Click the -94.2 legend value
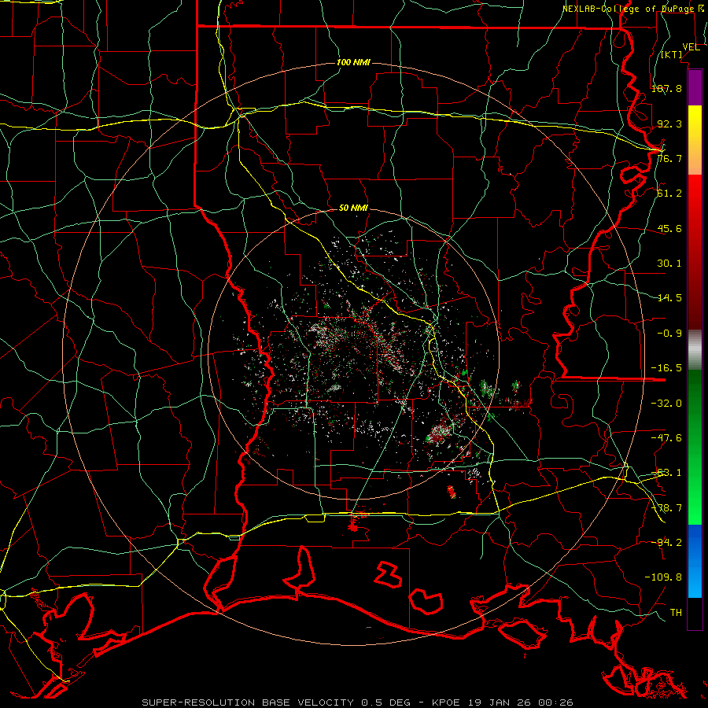The height and width of the screenshot is (708, 708). click(x=666, y=542)
